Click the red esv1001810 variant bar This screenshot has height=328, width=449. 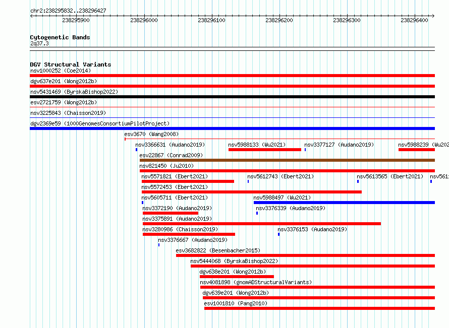pyautogui.click(x=319, y=308)
